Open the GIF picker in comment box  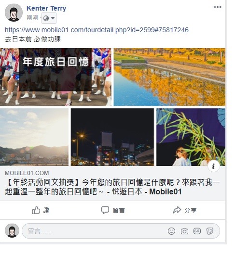pos(197,231)
